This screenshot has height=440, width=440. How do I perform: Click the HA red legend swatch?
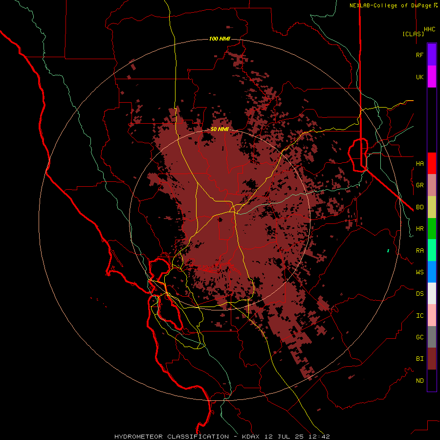432,163
